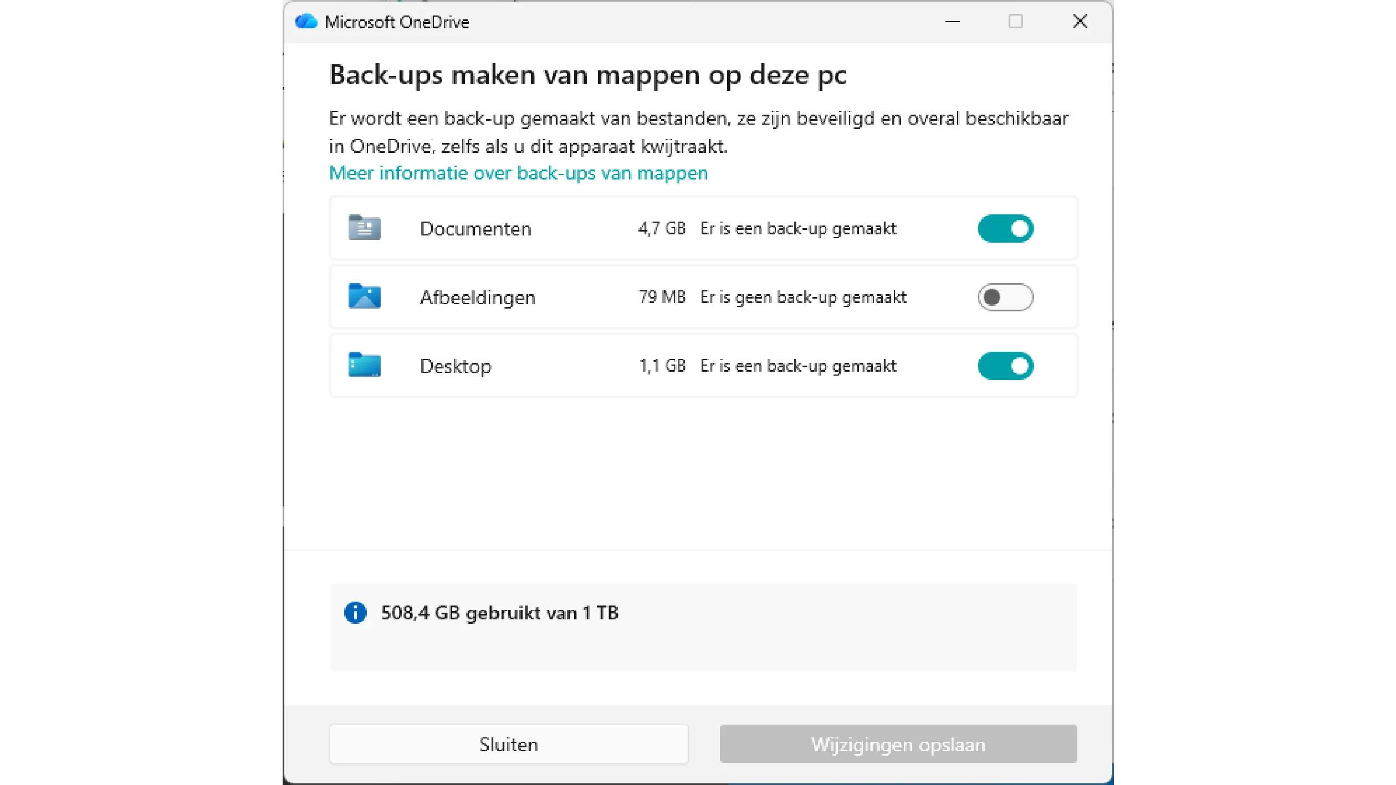Select the Documenten folder name label
This screenshot has width=1396, height=785.
(x=475, y=229)
